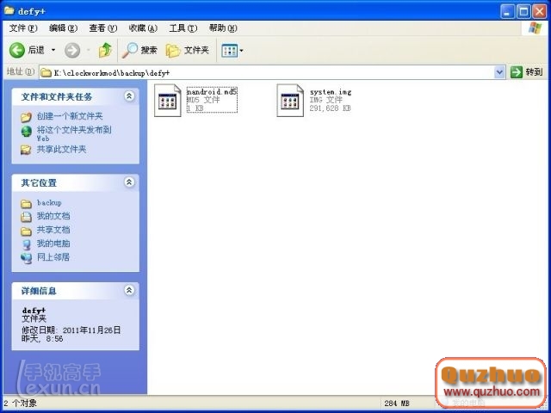Click the 转到 Go button
551x413 pixels.
tap(526, 72)
